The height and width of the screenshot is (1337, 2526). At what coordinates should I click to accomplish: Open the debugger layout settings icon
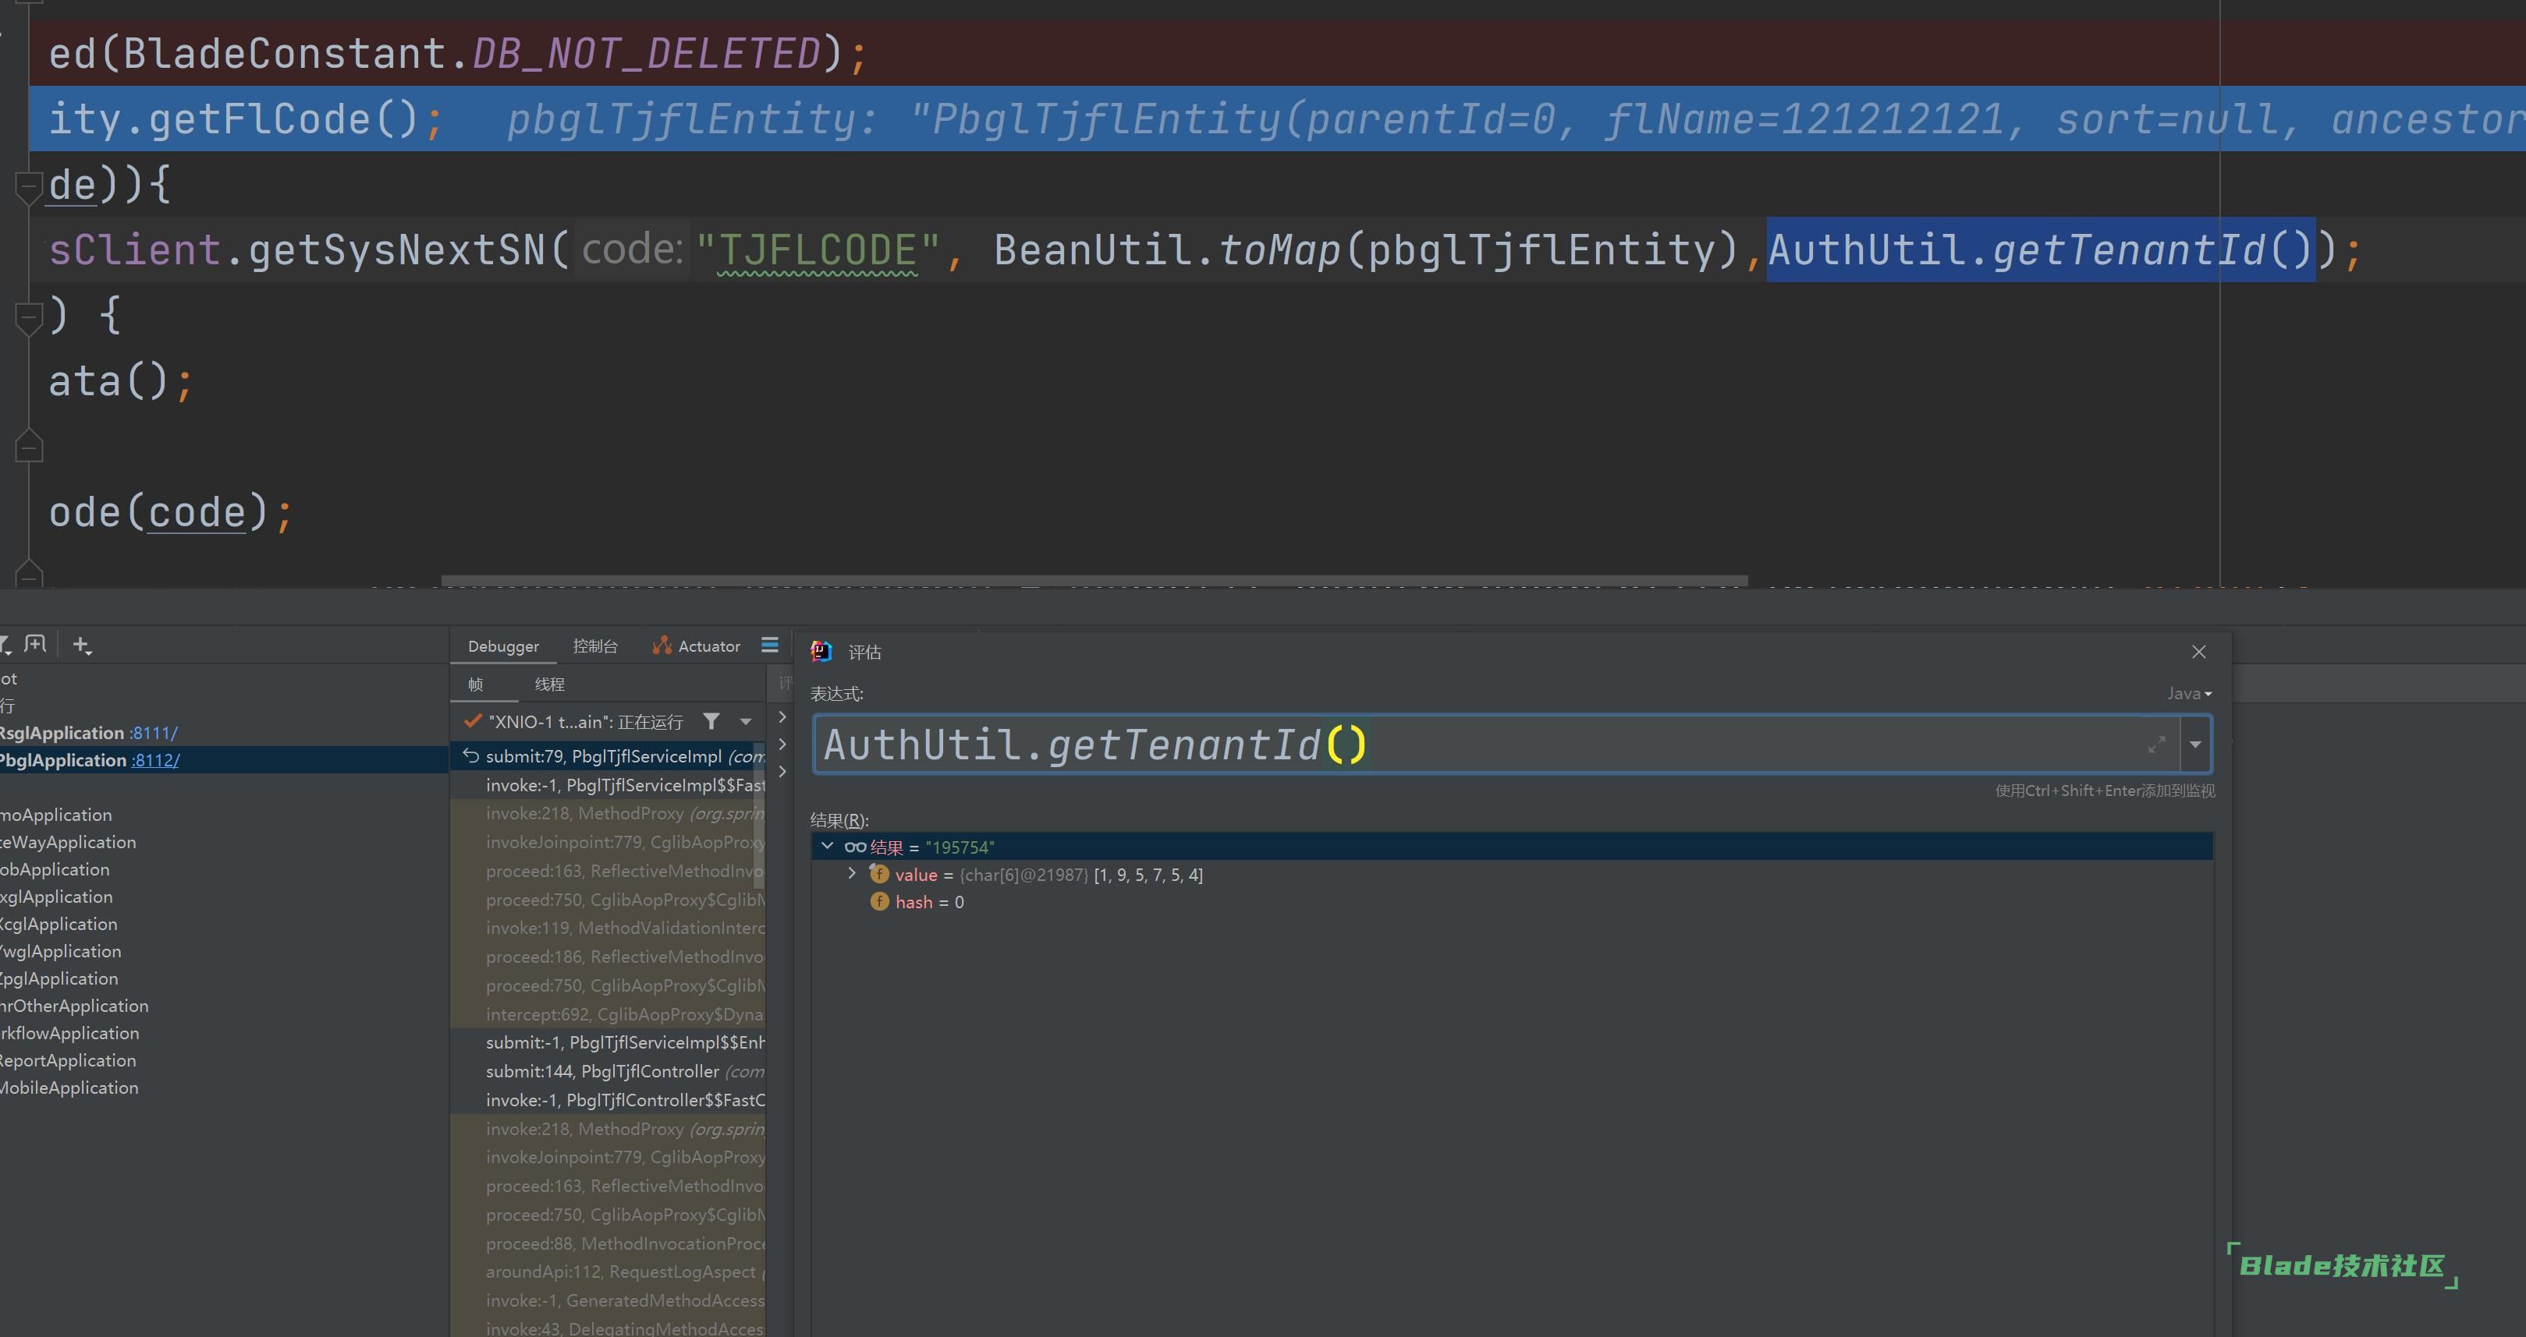click(770, 645)
